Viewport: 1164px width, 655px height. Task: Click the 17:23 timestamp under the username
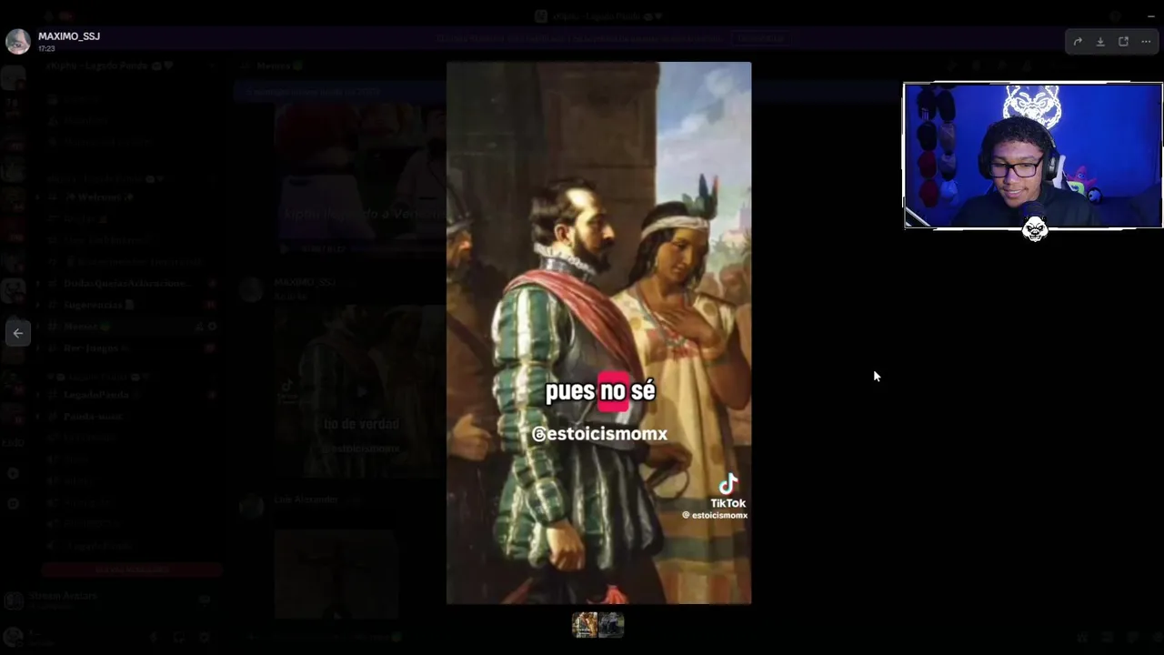46,48
